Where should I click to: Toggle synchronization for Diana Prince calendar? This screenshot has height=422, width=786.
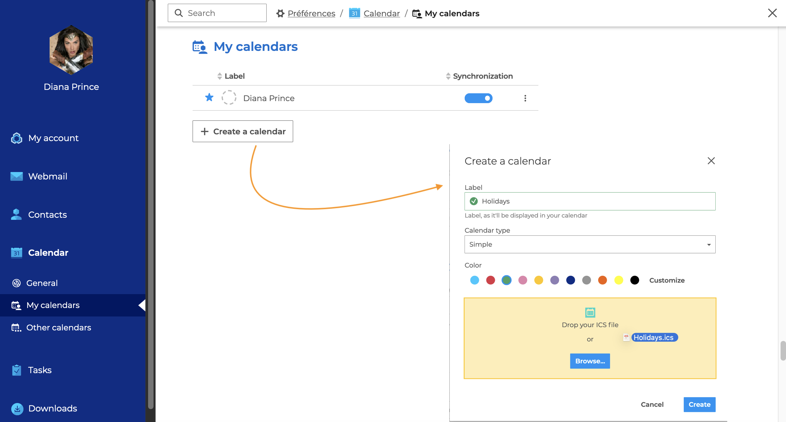pos(478,98)
